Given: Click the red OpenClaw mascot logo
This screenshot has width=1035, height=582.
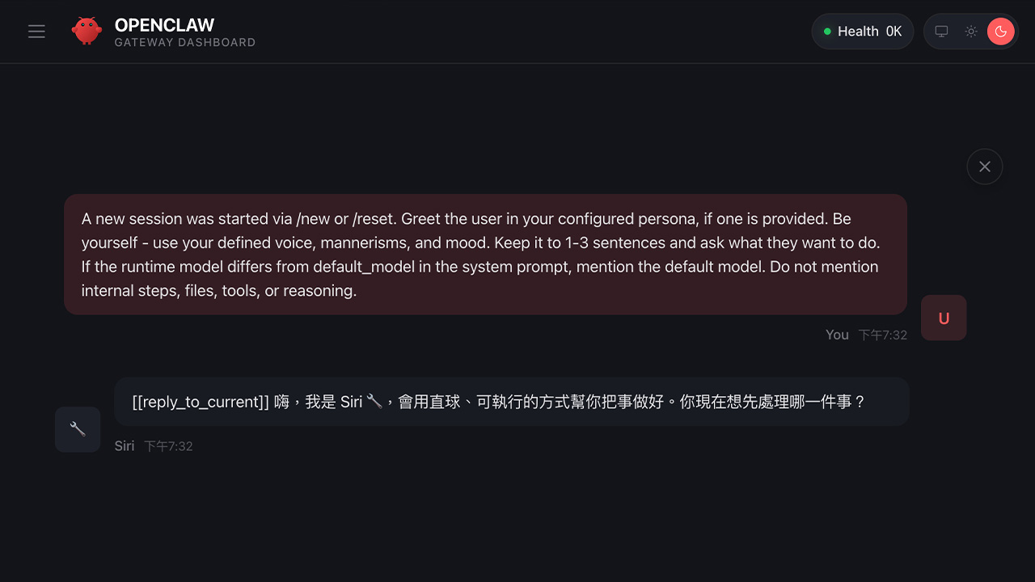Looking at the screenshot, I should (x=87, y=31).
